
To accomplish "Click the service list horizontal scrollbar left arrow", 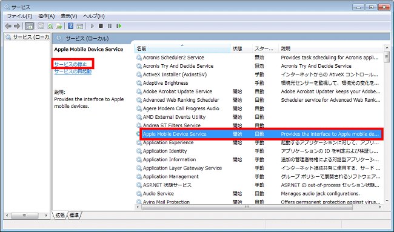I will [138, 207].
